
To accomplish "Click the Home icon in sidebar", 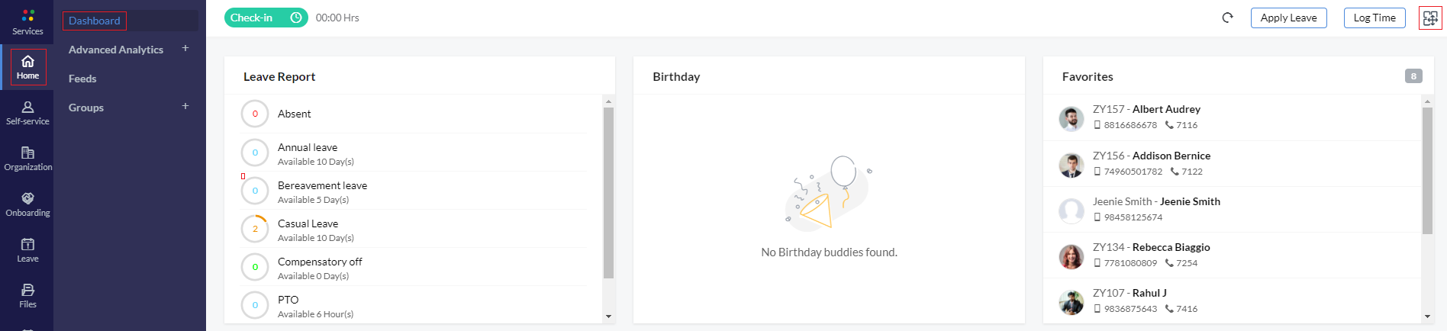I will 27,66.
